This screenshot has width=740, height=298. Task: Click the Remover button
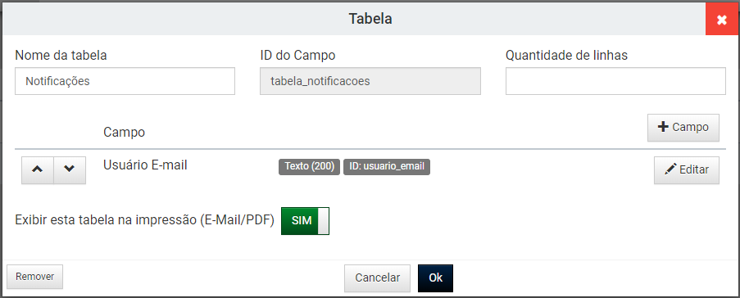[x=35, y=277]
